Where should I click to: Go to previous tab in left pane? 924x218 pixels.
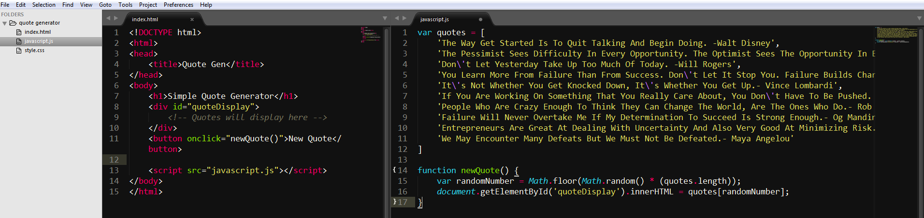click(x=108, y=18)
